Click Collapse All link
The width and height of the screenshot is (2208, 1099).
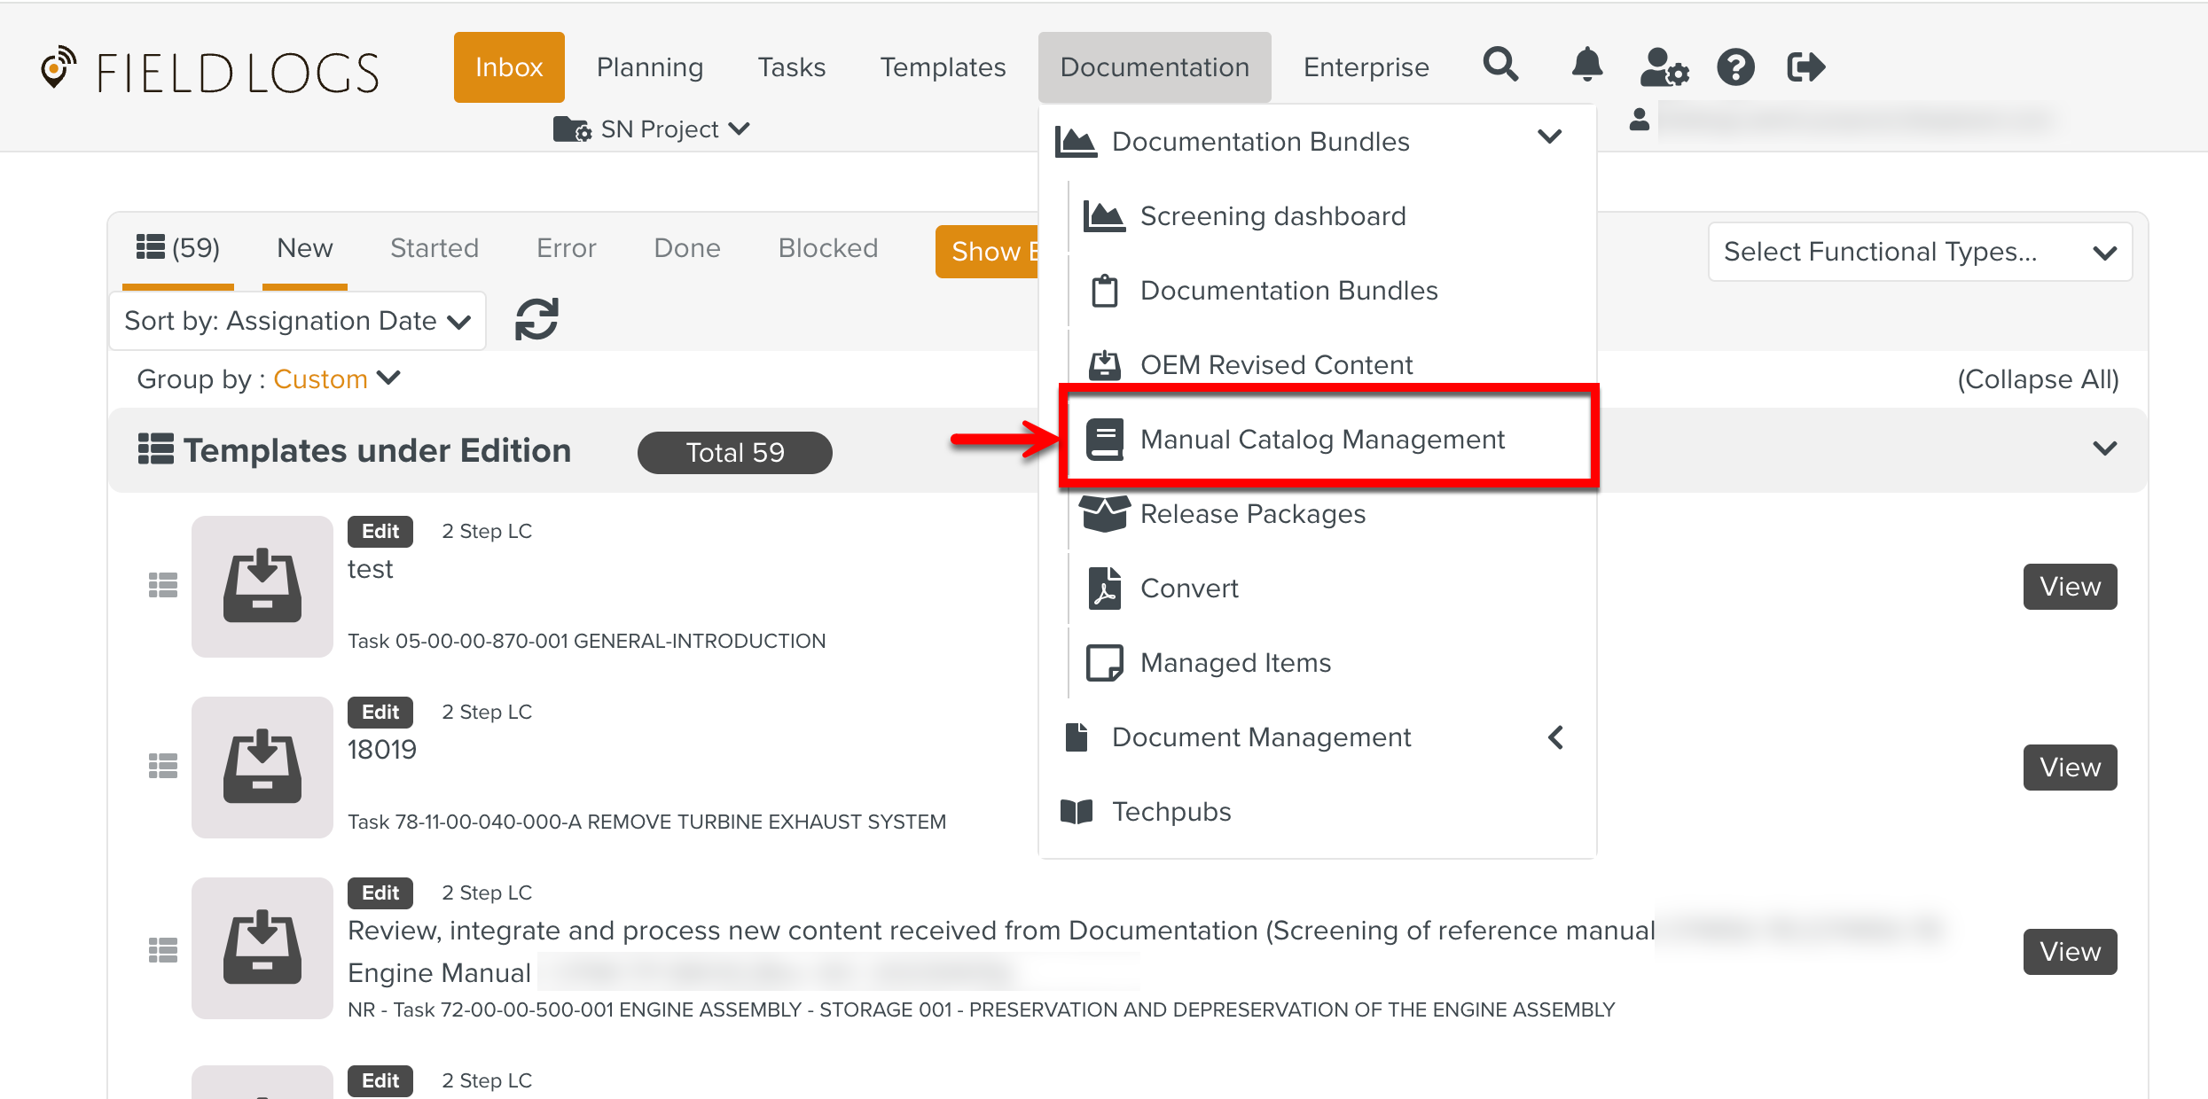pyautogui.click(x=2037, y=379)
